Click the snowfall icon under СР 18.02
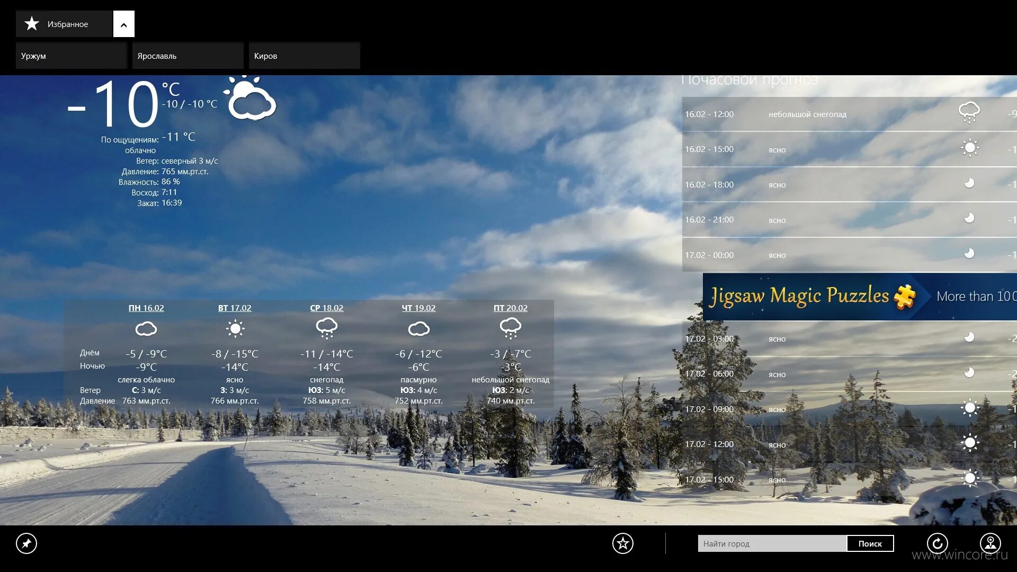Image resolution: width=1017 pixels, height=572 pixels. (326, 328)
